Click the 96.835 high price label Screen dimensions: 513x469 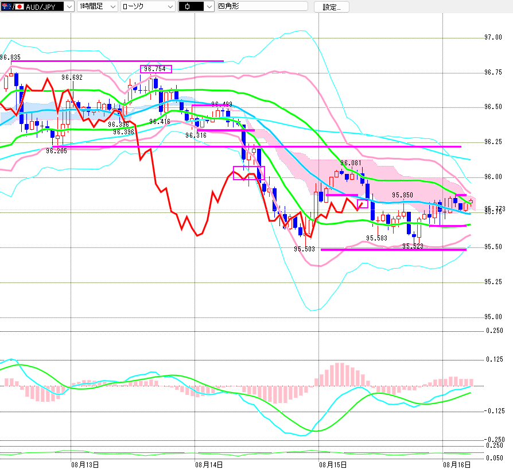10,57
